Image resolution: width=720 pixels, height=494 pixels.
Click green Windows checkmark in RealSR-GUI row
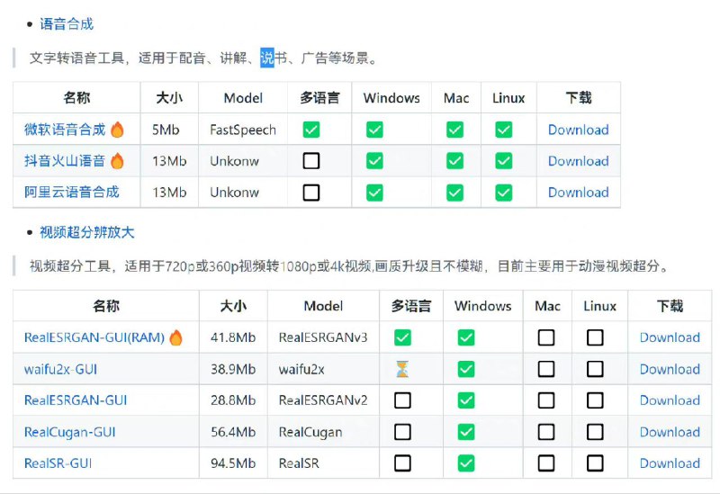point(465,463)
